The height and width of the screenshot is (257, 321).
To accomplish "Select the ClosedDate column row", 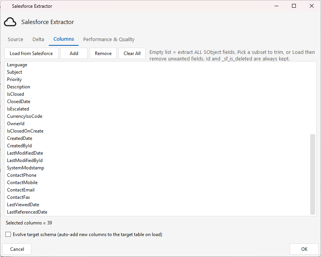I will (157, 102).
